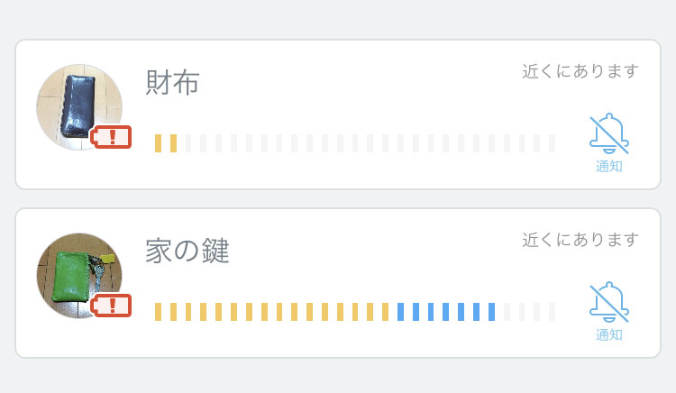Click the gray end bars of 家の鍵's meter
This screenshot has height=393, width=676.
529,312
